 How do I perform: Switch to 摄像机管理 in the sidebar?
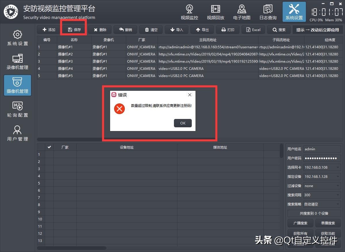pos(17,85)
